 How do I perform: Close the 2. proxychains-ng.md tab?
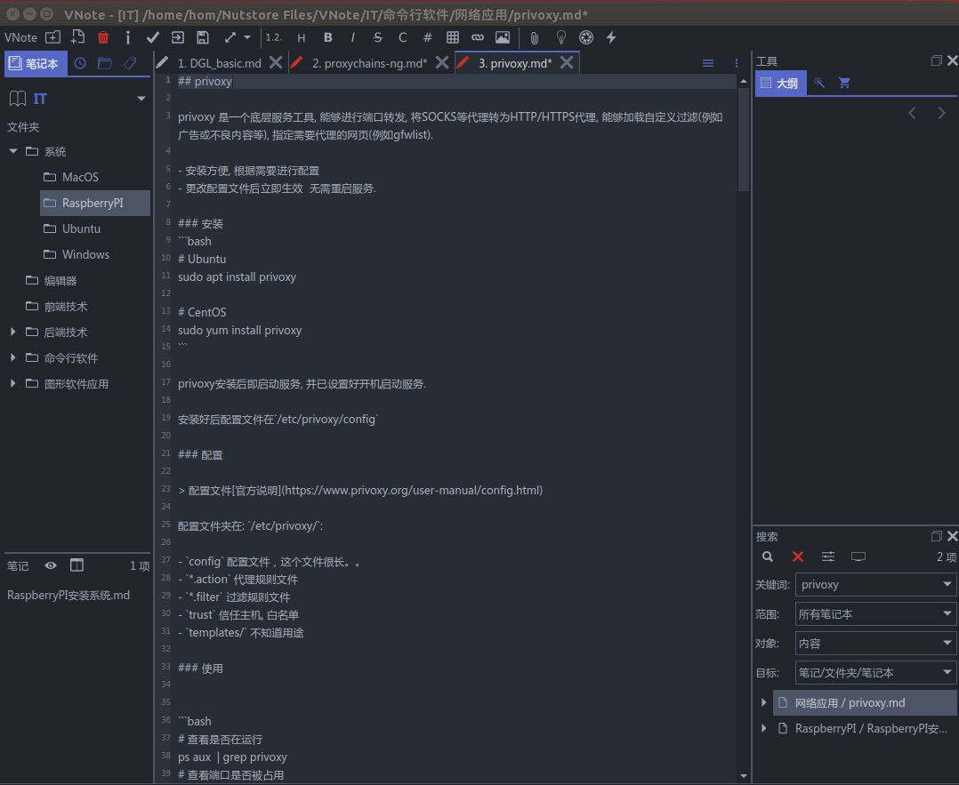[442, 62]
